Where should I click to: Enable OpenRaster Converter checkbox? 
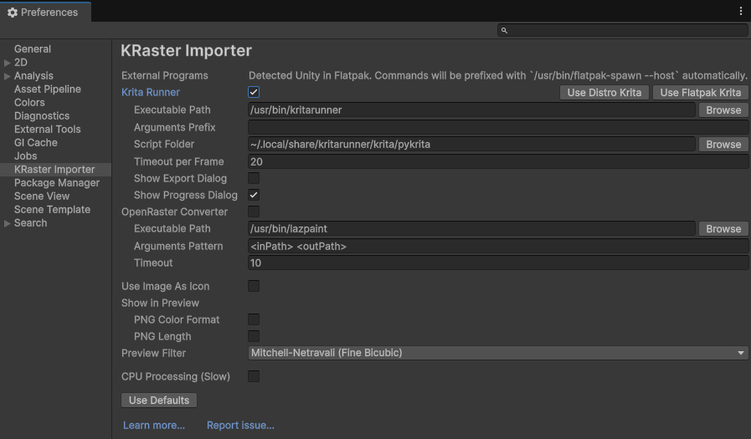(x=254, y=212)
